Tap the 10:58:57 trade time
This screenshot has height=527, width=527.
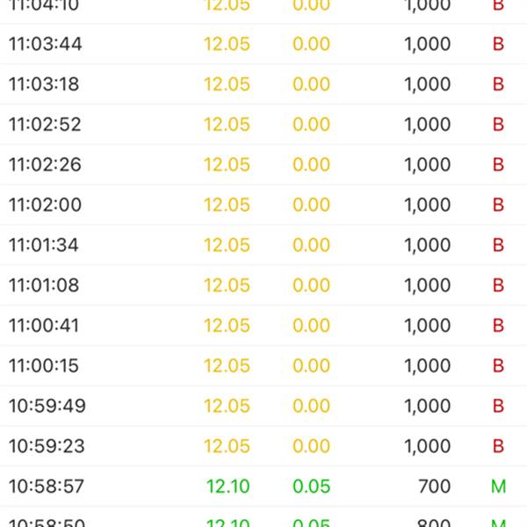[x=47, y=486]
